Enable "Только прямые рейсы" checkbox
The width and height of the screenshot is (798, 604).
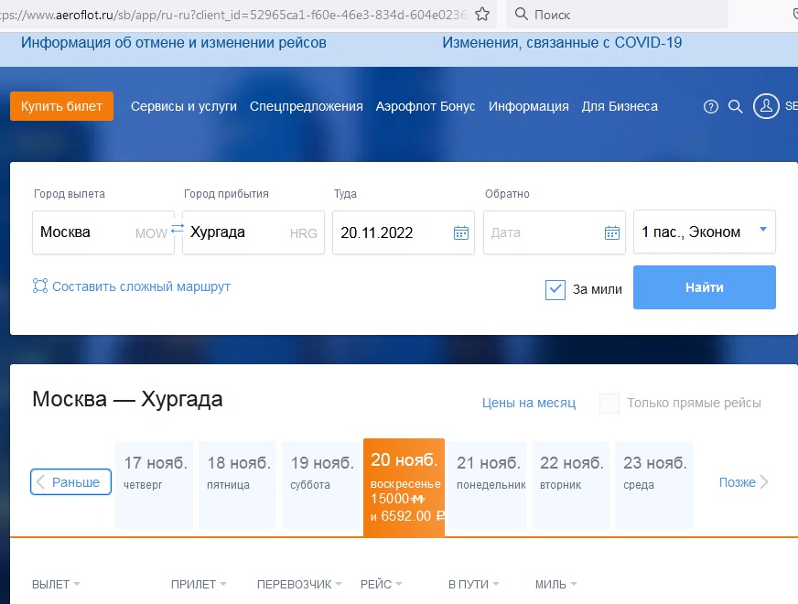(x=609, y=403)
